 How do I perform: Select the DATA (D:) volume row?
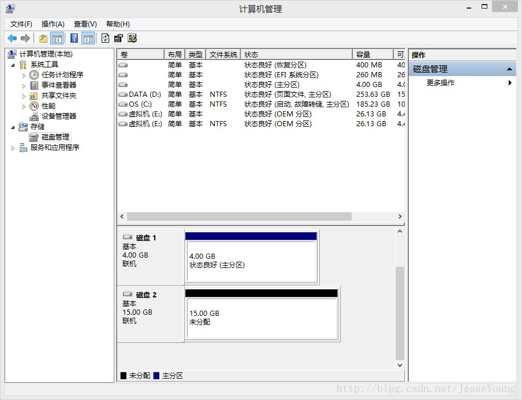261,95
